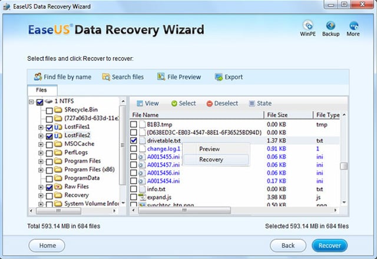
Task: Check the $Recycle.Bin checkbox
Action: pos(49,111)
